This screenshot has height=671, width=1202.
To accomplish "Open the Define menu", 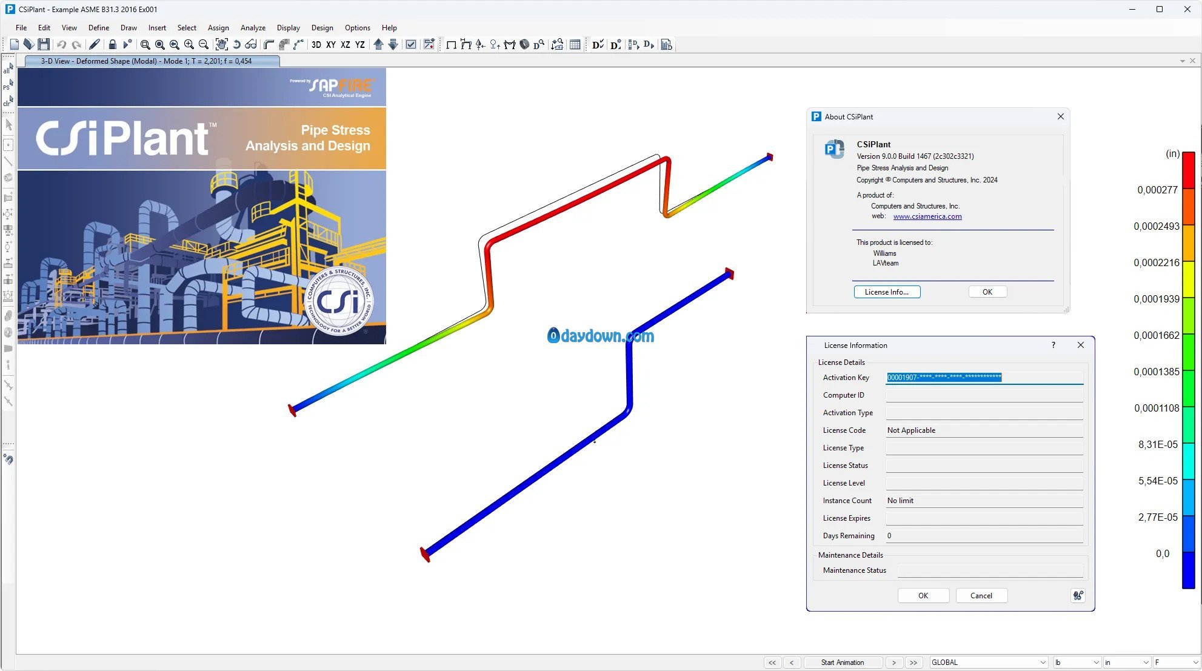I will click(99, 28).
